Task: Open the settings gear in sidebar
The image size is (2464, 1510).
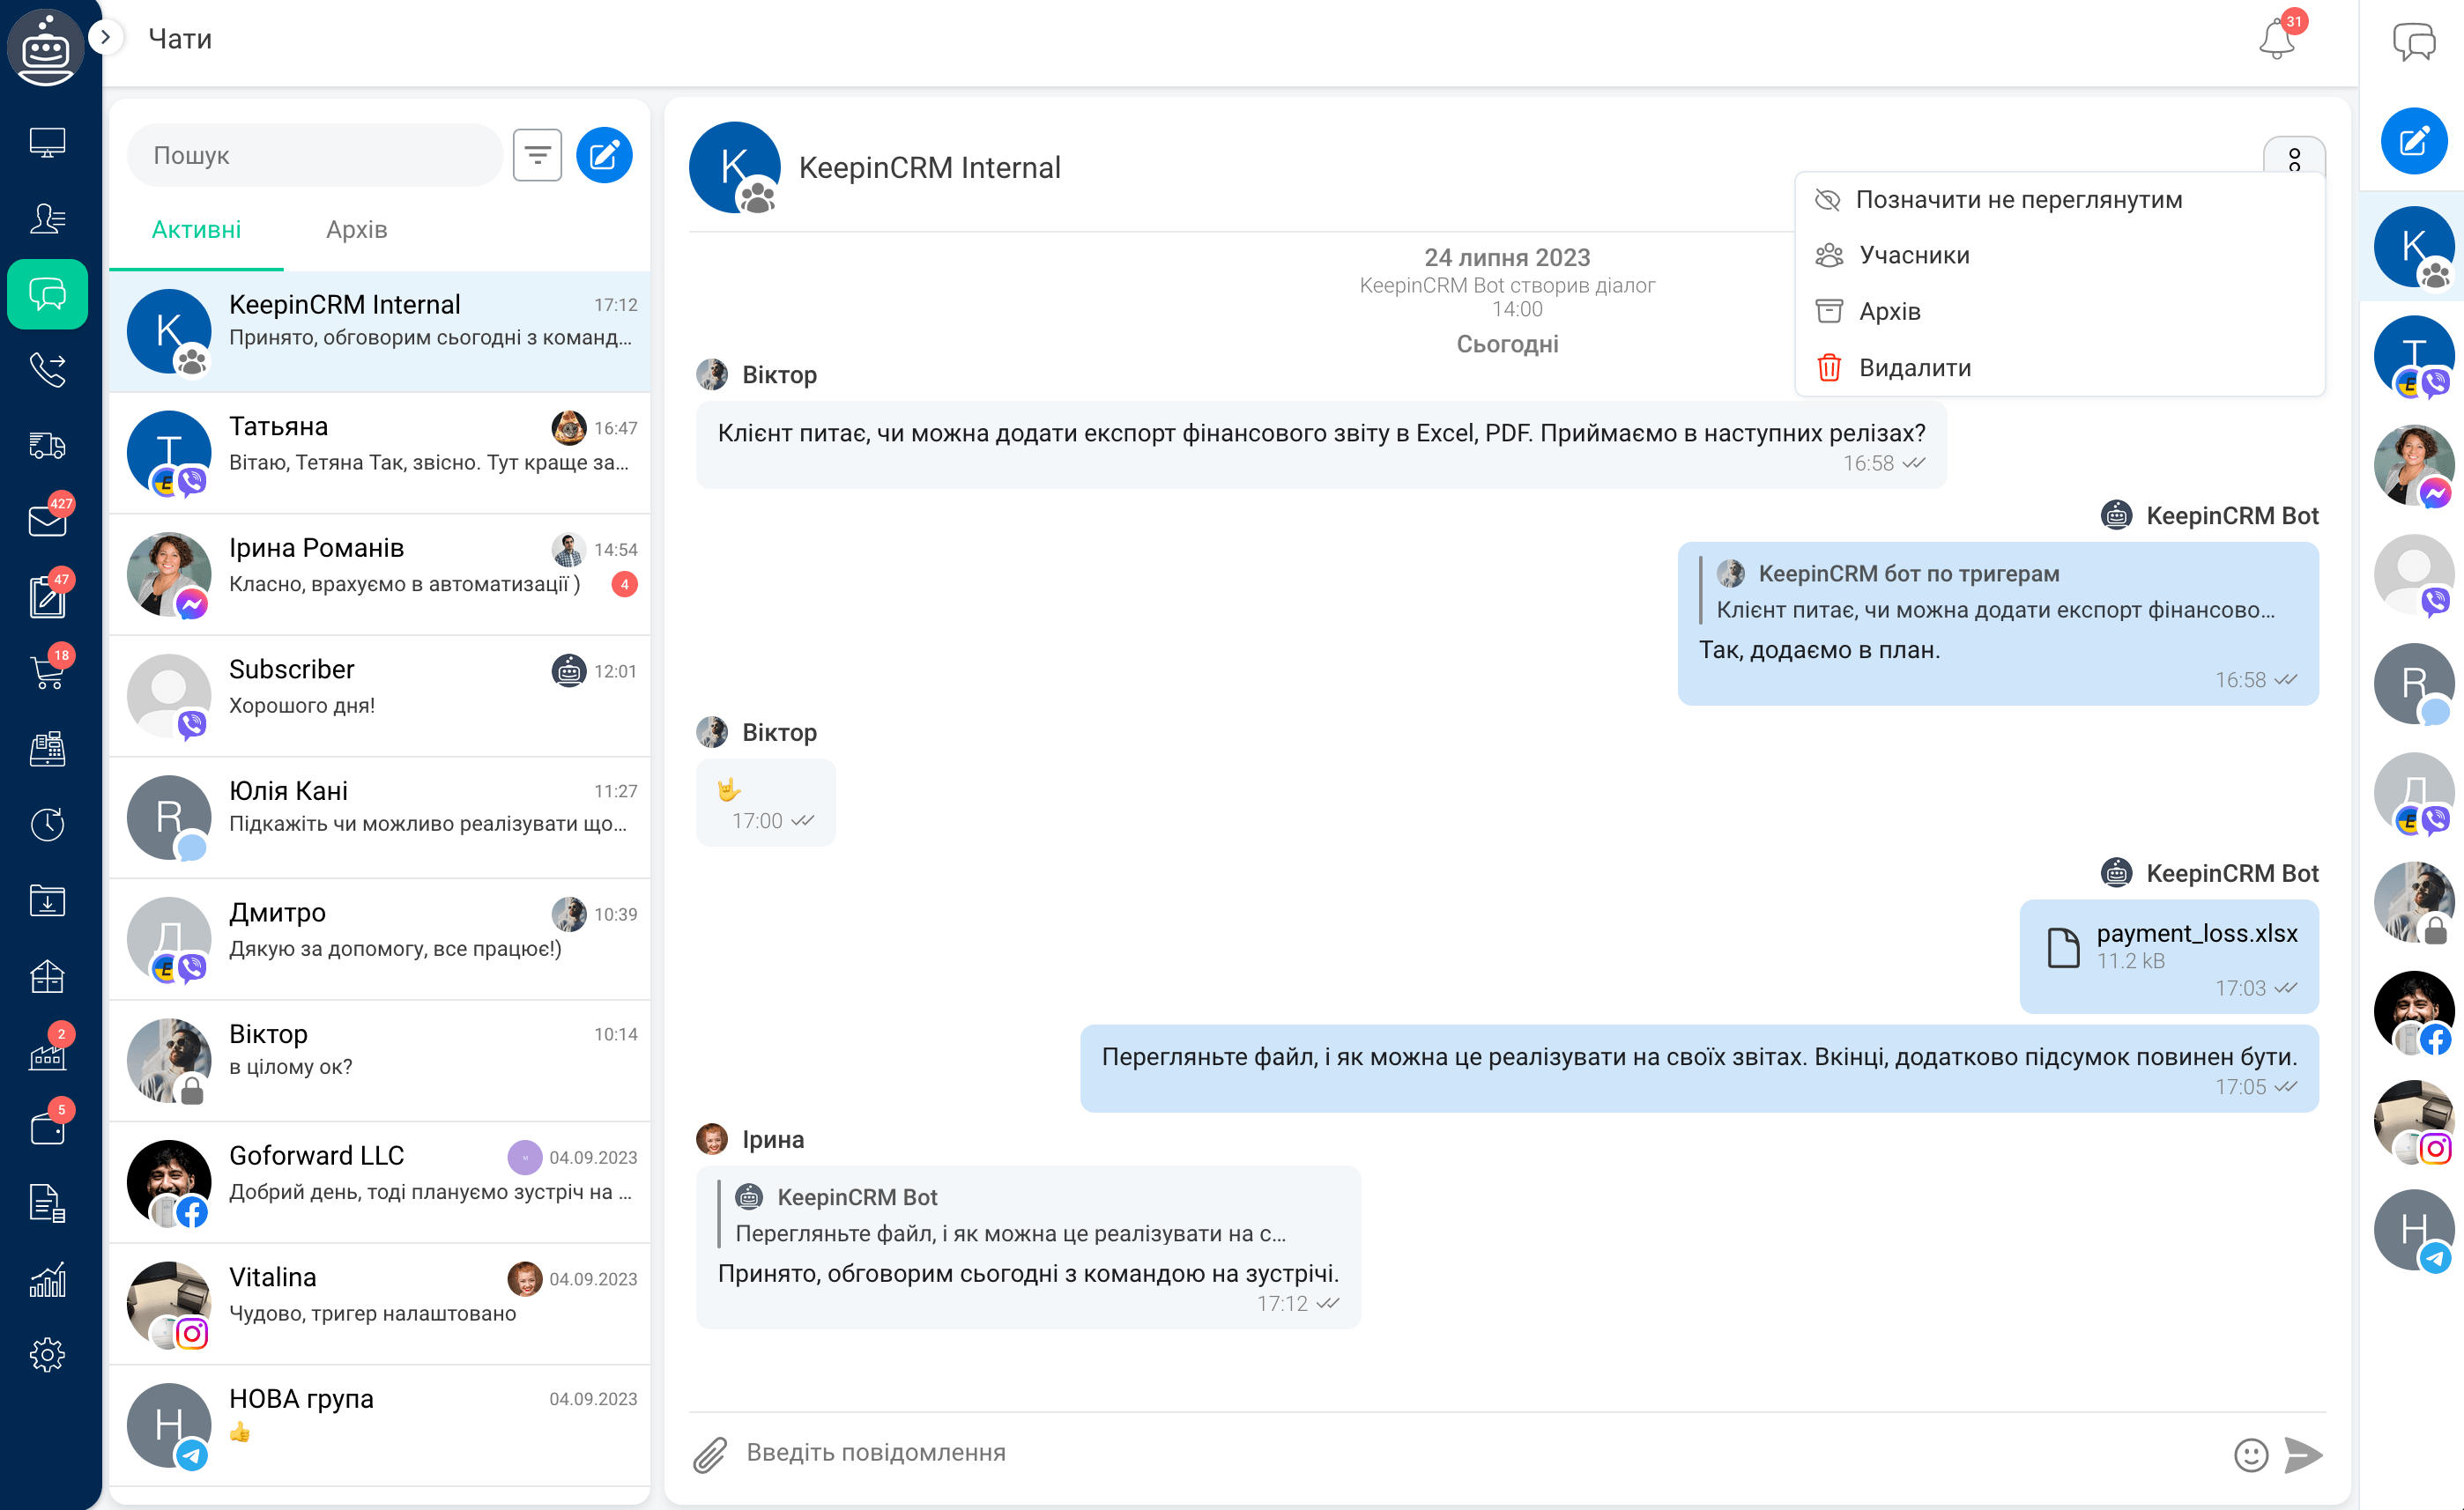Action: (x=47, y=1355)
